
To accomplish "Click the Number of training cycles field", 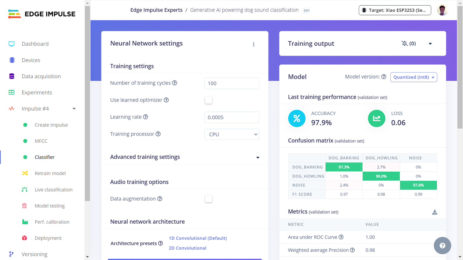I will [x=232, y=83].
